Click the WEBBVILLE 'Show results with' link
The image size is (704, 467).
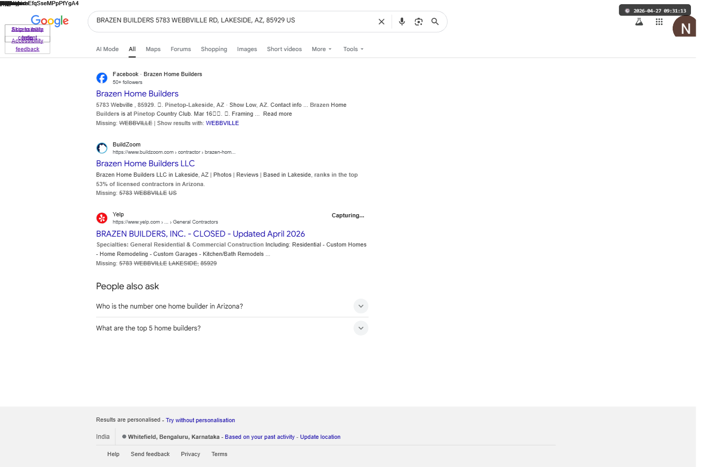tap(222, 123)
